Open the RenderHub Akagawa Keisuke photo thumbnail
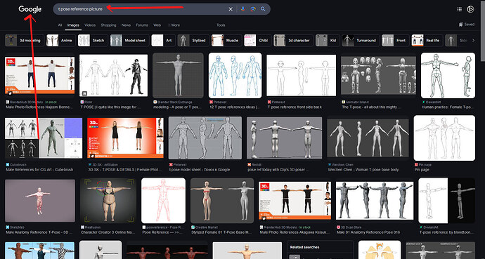Image resolution: width=485 pixels, height=259 pixels. [295, 201]
